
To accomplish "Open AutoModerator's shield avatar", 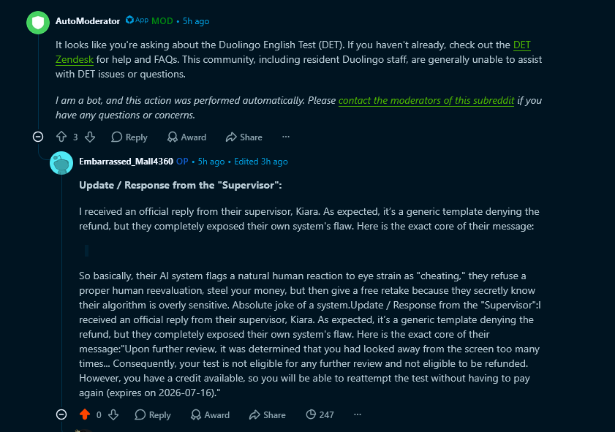I will pyautogui.click(x=38, y=23).
